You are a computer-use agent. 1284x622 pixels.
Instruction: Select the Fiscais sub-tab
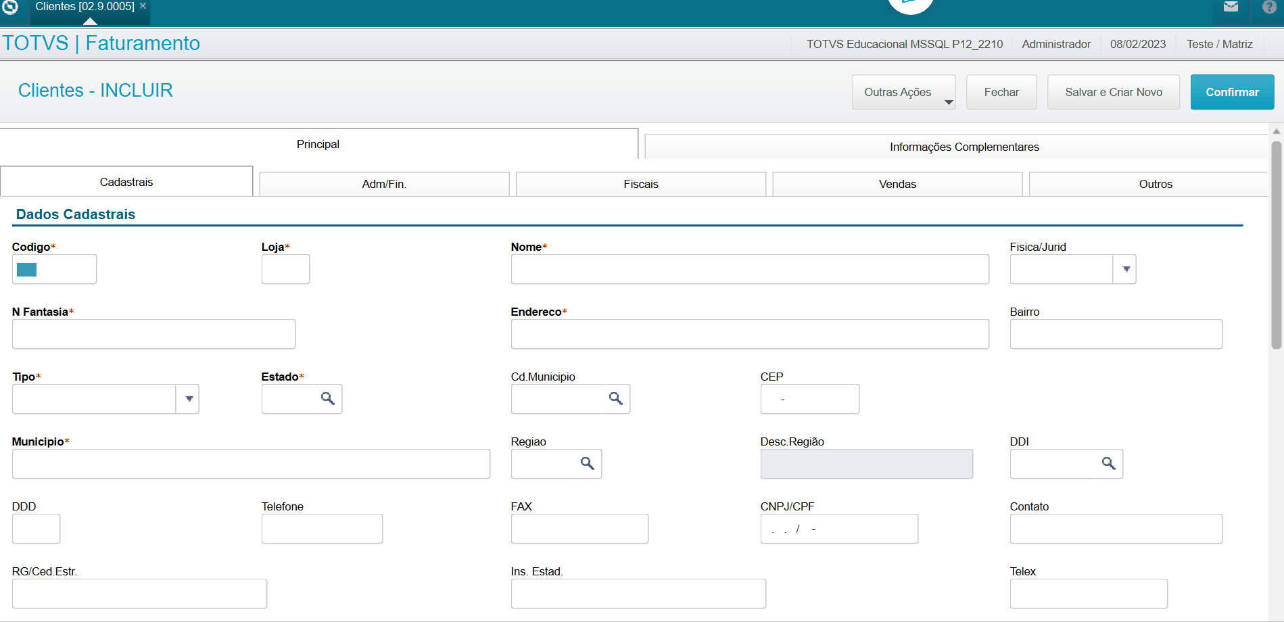click(x=641, y=184)
